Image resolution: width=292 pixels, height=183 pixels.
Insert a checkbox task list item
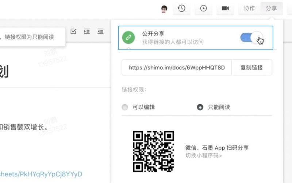pyautogui.click(x=73, y=31)
